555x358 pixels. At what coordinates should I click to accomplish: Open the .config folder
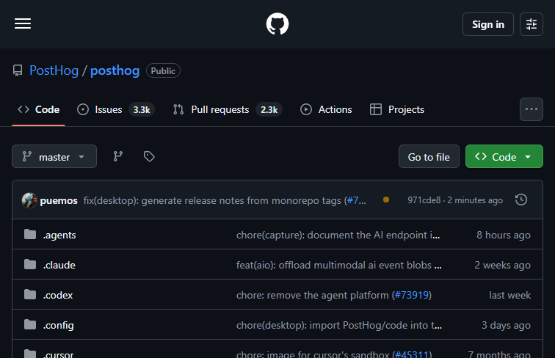pos(59,325)
